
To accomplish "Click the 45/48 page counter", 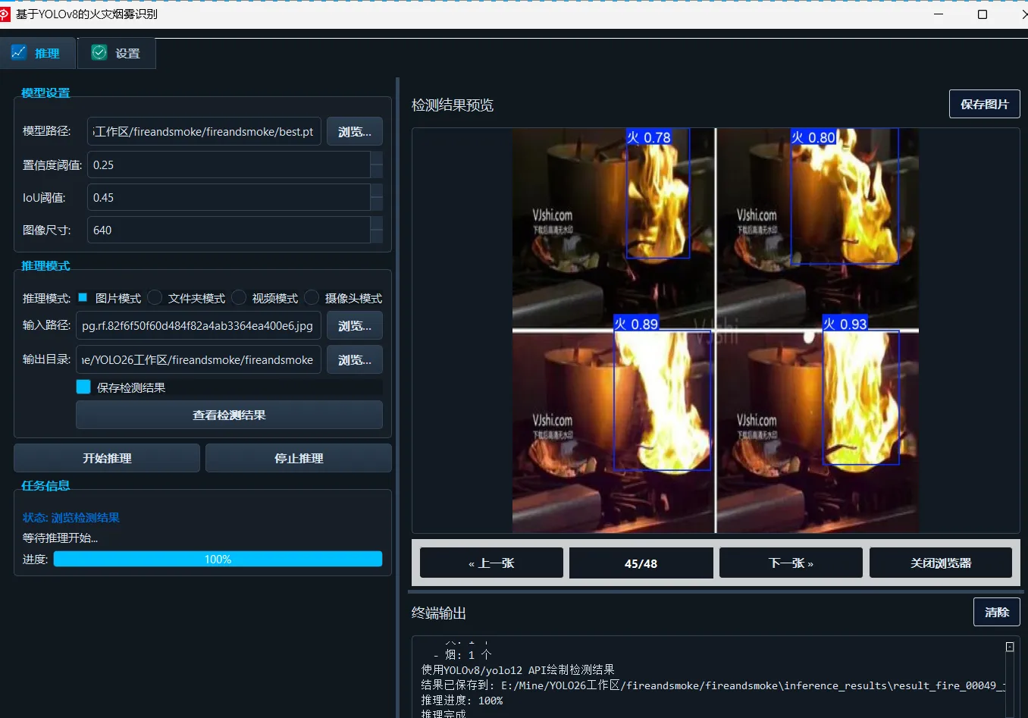I will [x=641, y=563].
